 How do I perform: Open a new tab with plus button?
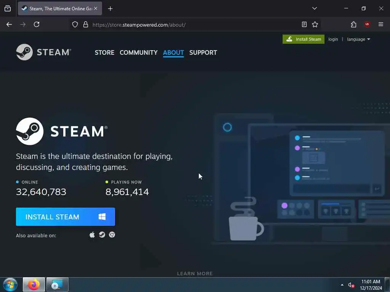click(110, 9)
